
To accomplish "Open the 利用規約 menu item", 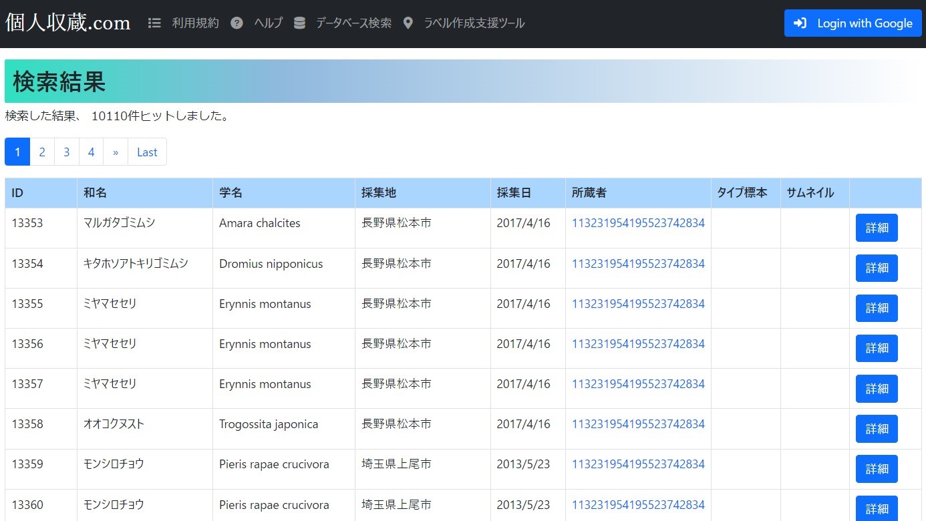I will [x=195, y=23].
